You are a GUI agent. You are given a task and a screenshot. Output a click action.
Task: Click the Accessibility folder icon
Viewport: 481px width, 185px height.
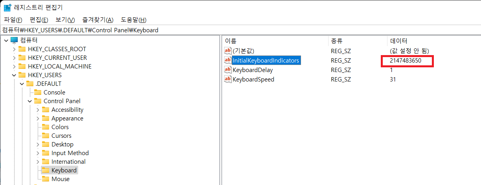pos(46,109)
